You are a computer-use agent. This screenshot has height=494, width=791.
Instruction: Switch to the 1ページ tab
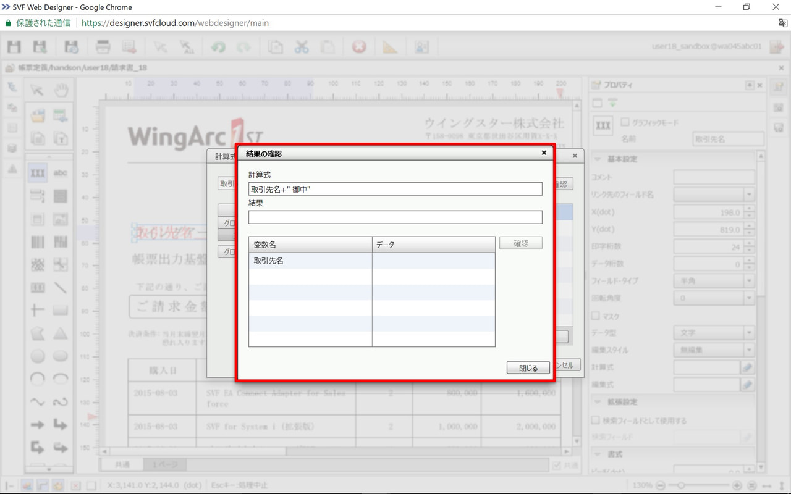click(164, 464)
